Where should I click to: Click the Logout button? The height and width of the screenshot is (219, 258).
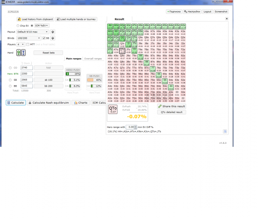click(207, 12)
